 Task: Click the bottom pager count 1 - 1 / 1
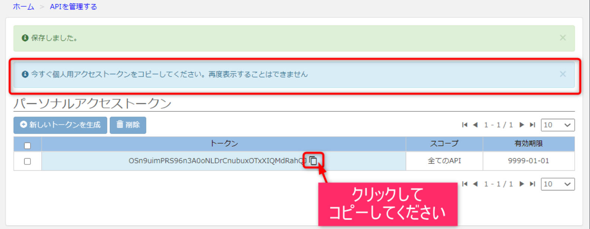pos(498,184)
